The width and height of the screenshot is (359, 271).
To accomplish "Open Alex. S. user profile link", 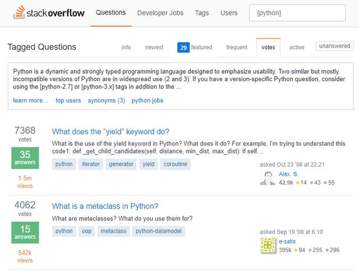I will [x=288, y=174].
